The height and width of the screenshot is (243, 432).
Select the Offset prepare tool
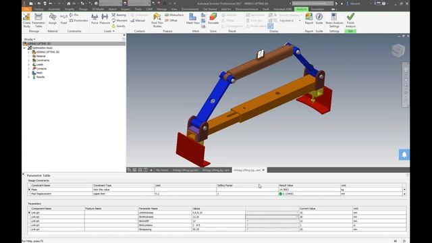[171, 20]
